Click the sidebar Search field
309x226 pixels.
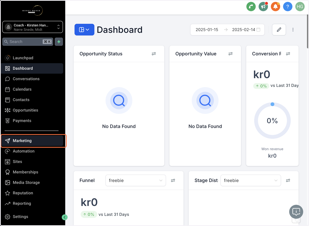pyautogui.click(x=28, y=42)
